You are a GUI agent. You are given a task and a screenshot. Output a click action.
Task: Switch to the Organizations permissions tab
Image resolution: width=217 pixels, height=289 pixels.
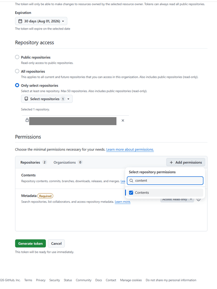click(68, 163)
